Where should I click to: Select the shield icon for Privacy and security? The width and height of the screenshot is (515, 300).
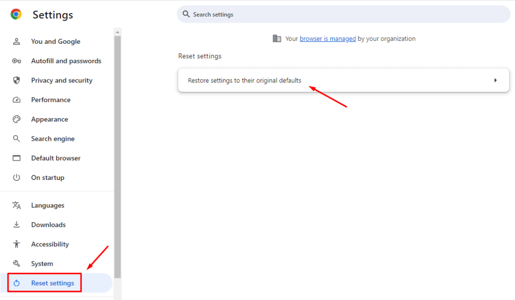(x=17, y=80)
